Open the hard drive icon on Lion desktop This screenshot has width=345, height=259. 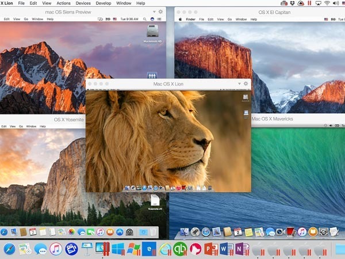click(246, 98)
